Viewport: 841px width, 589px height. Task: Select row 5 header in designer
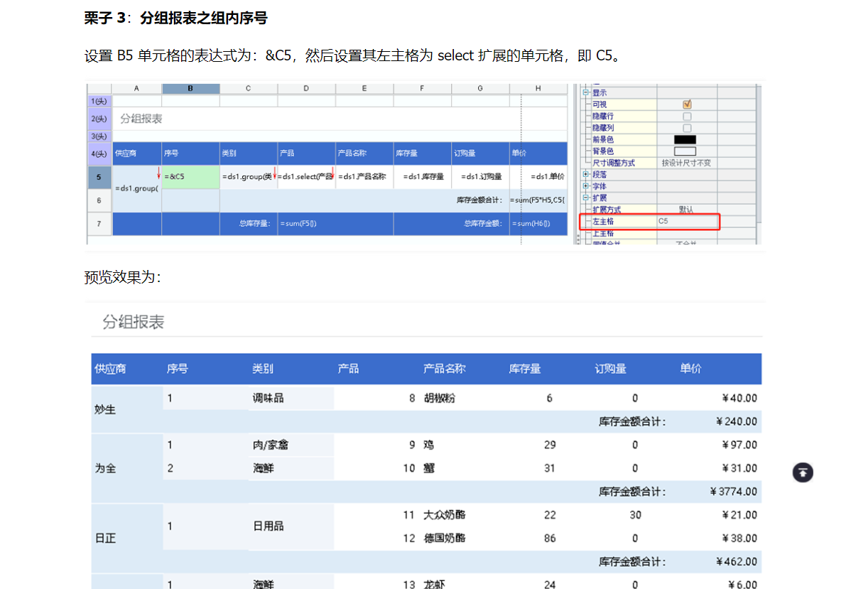click(99, 177)
